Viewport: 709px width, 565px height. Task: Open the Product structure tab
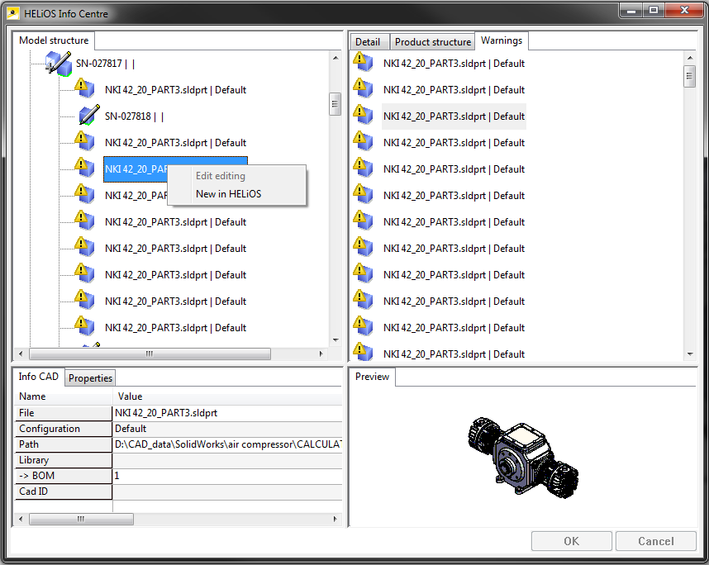[433, 42]
